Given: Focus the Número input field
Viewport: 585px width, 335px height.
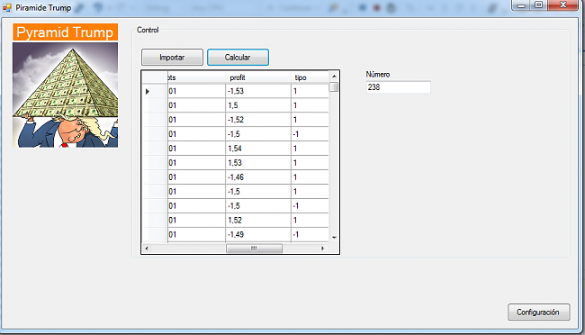Looking at the screenshot, I should (x=398, y=87).
